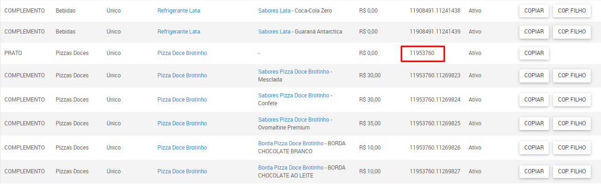Click COP. FILHO for BORDA CHOCOLATE BRANCO
This screenshot has height=184, width=601.
pos(572,148)
